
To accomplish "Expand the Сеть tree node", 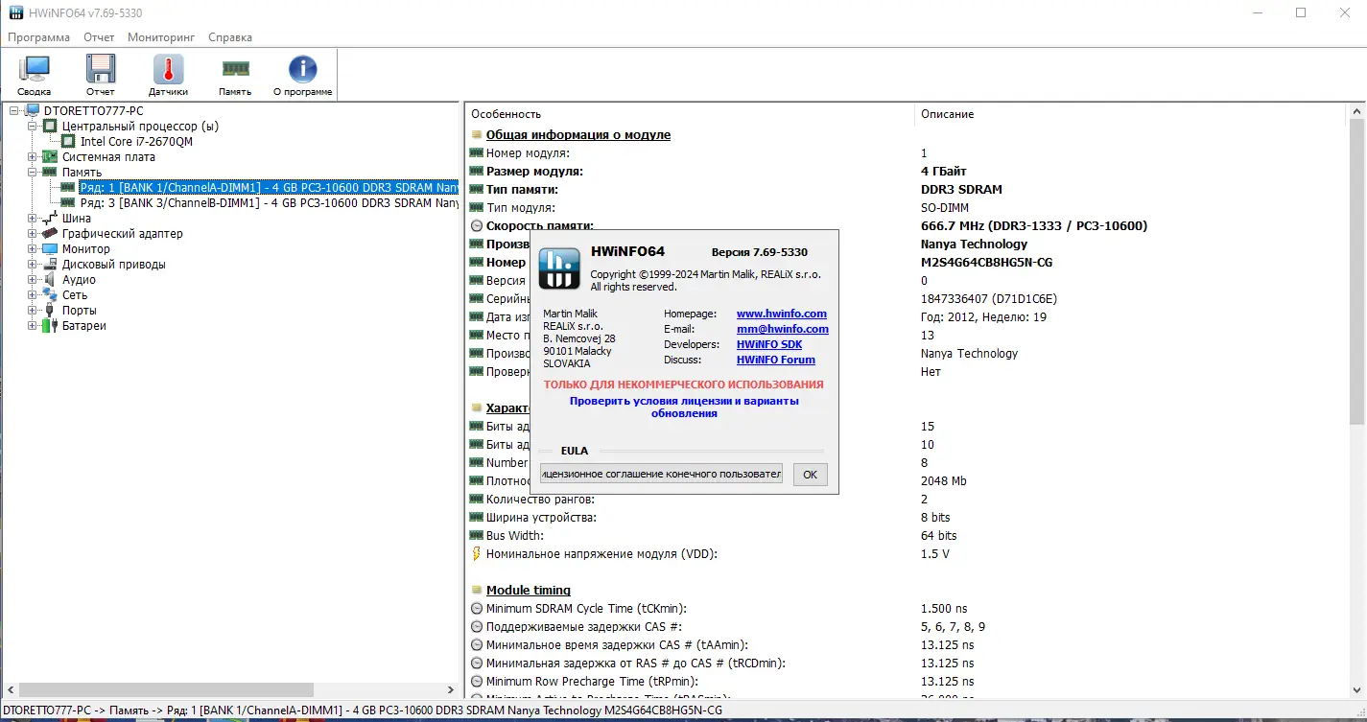I will pos(33,295).
